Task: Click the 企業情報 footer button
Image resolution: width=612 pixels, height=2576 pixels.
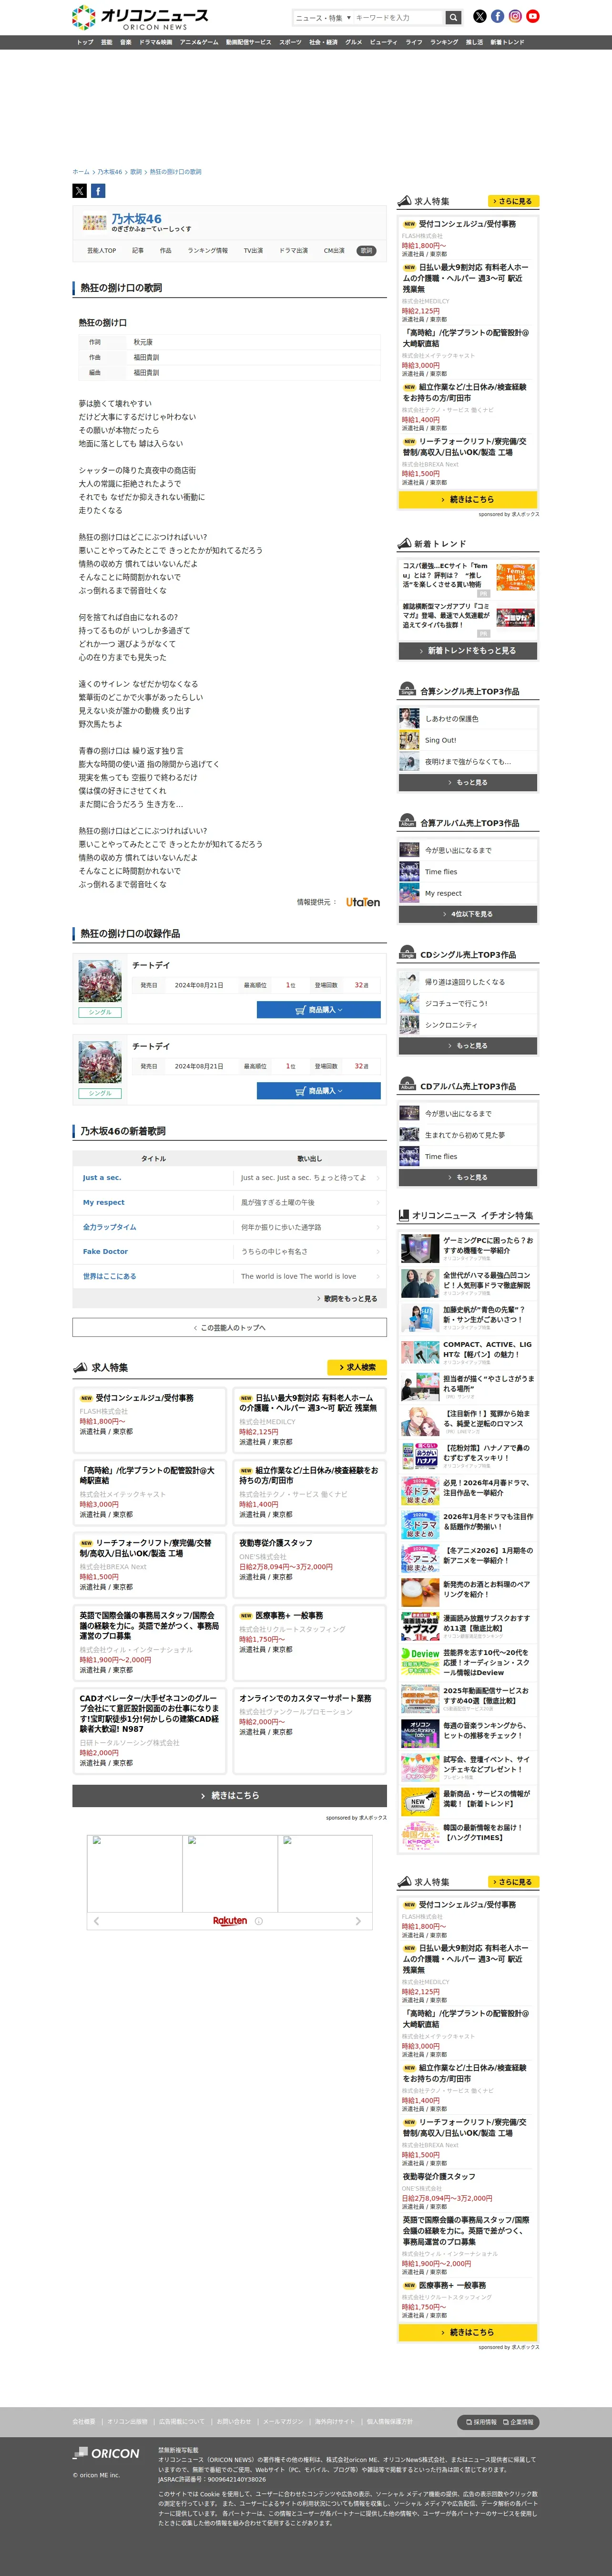Action: point(518,2422)
